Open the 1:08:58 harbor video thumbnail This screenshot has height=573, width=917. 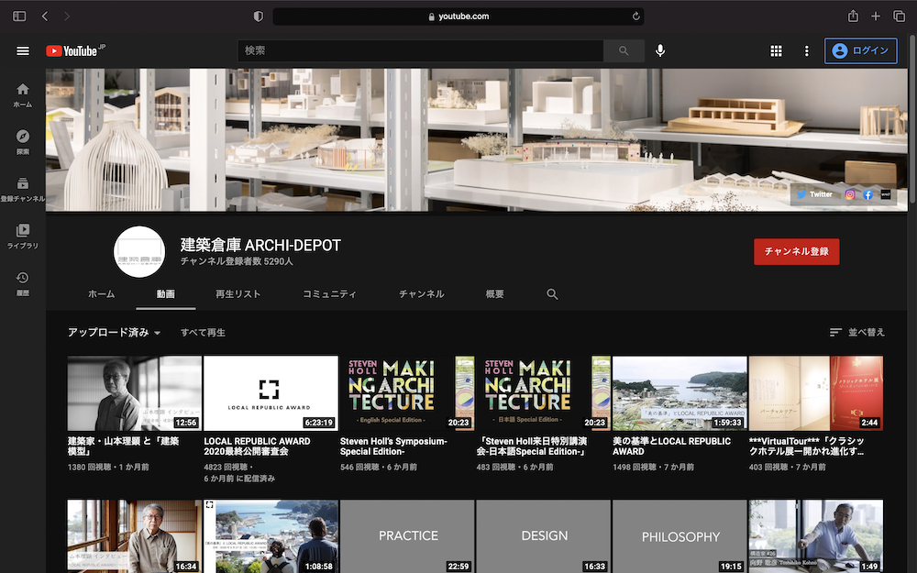[x=271, y=536]
